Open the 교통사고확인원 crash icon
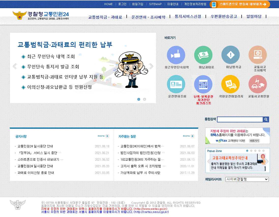 pos(258,84)
